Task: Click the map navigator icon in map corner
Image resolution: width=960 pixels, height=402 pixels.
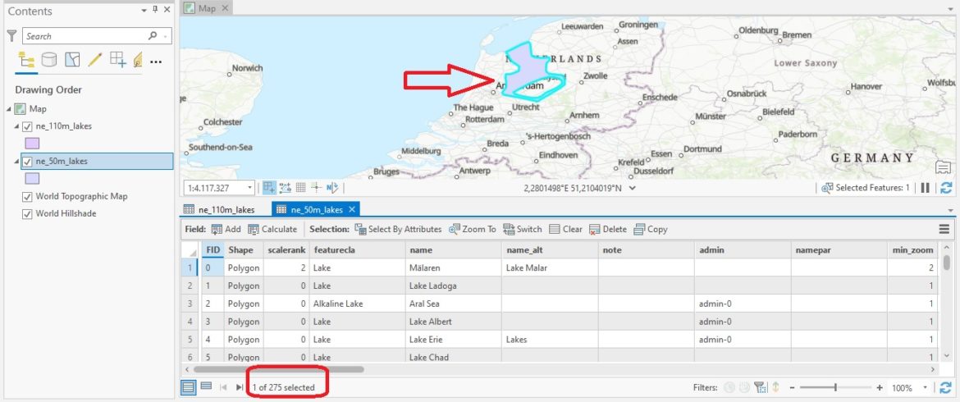Action: click(944, 167)
